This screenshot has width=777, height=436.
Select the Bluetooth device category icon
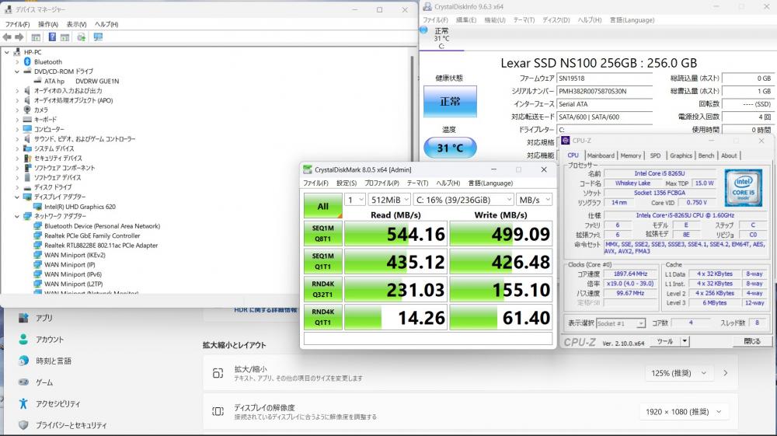[27, 62]
